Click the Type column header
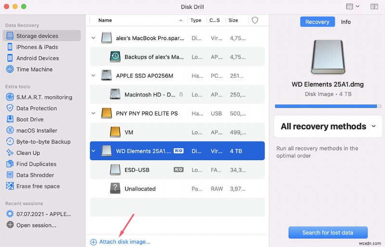This screenshot has height=247, width=385. tap(196, 20)
